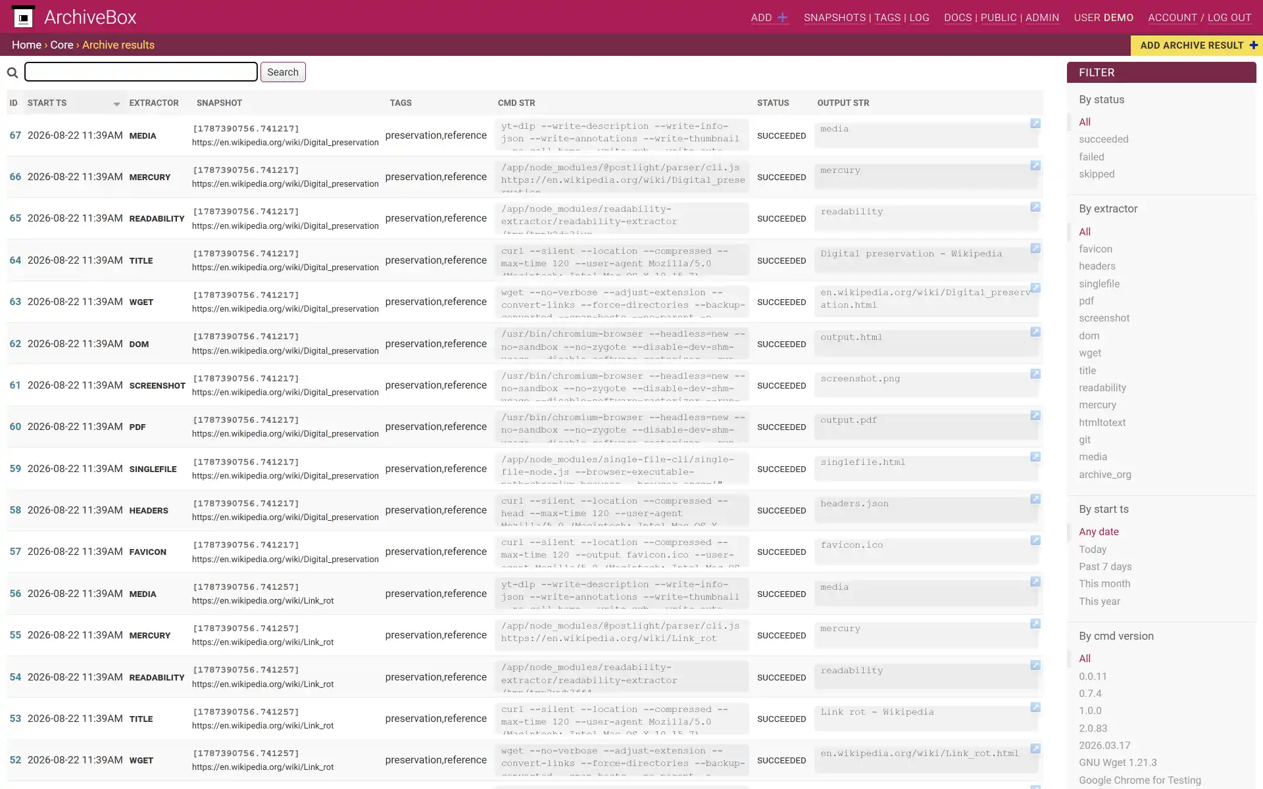The image size is (1263, 789).
Task: Sort by STATUS column header
Action: click(x=773, y=103)
